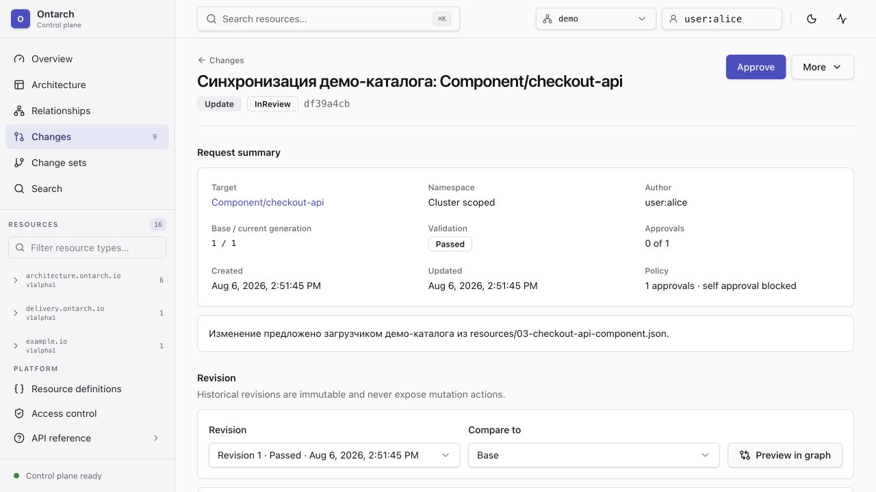Image resolution: width=876 pixels, height=492 pixels.
Task: Expand the API reference chevron
Action: 156,438
